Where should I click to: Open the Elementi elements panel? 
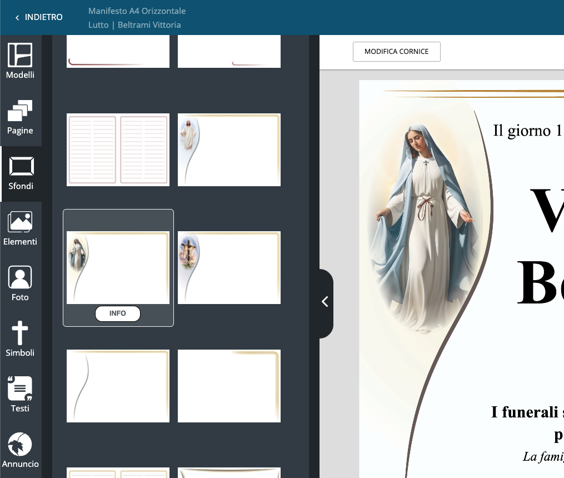point(20,228)
